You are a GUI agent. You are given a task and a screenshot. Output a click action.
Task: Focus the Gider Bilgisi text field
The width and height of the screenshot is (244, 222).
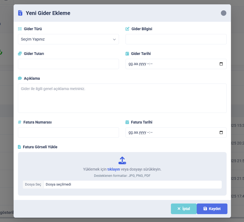[x=176, y=39]
